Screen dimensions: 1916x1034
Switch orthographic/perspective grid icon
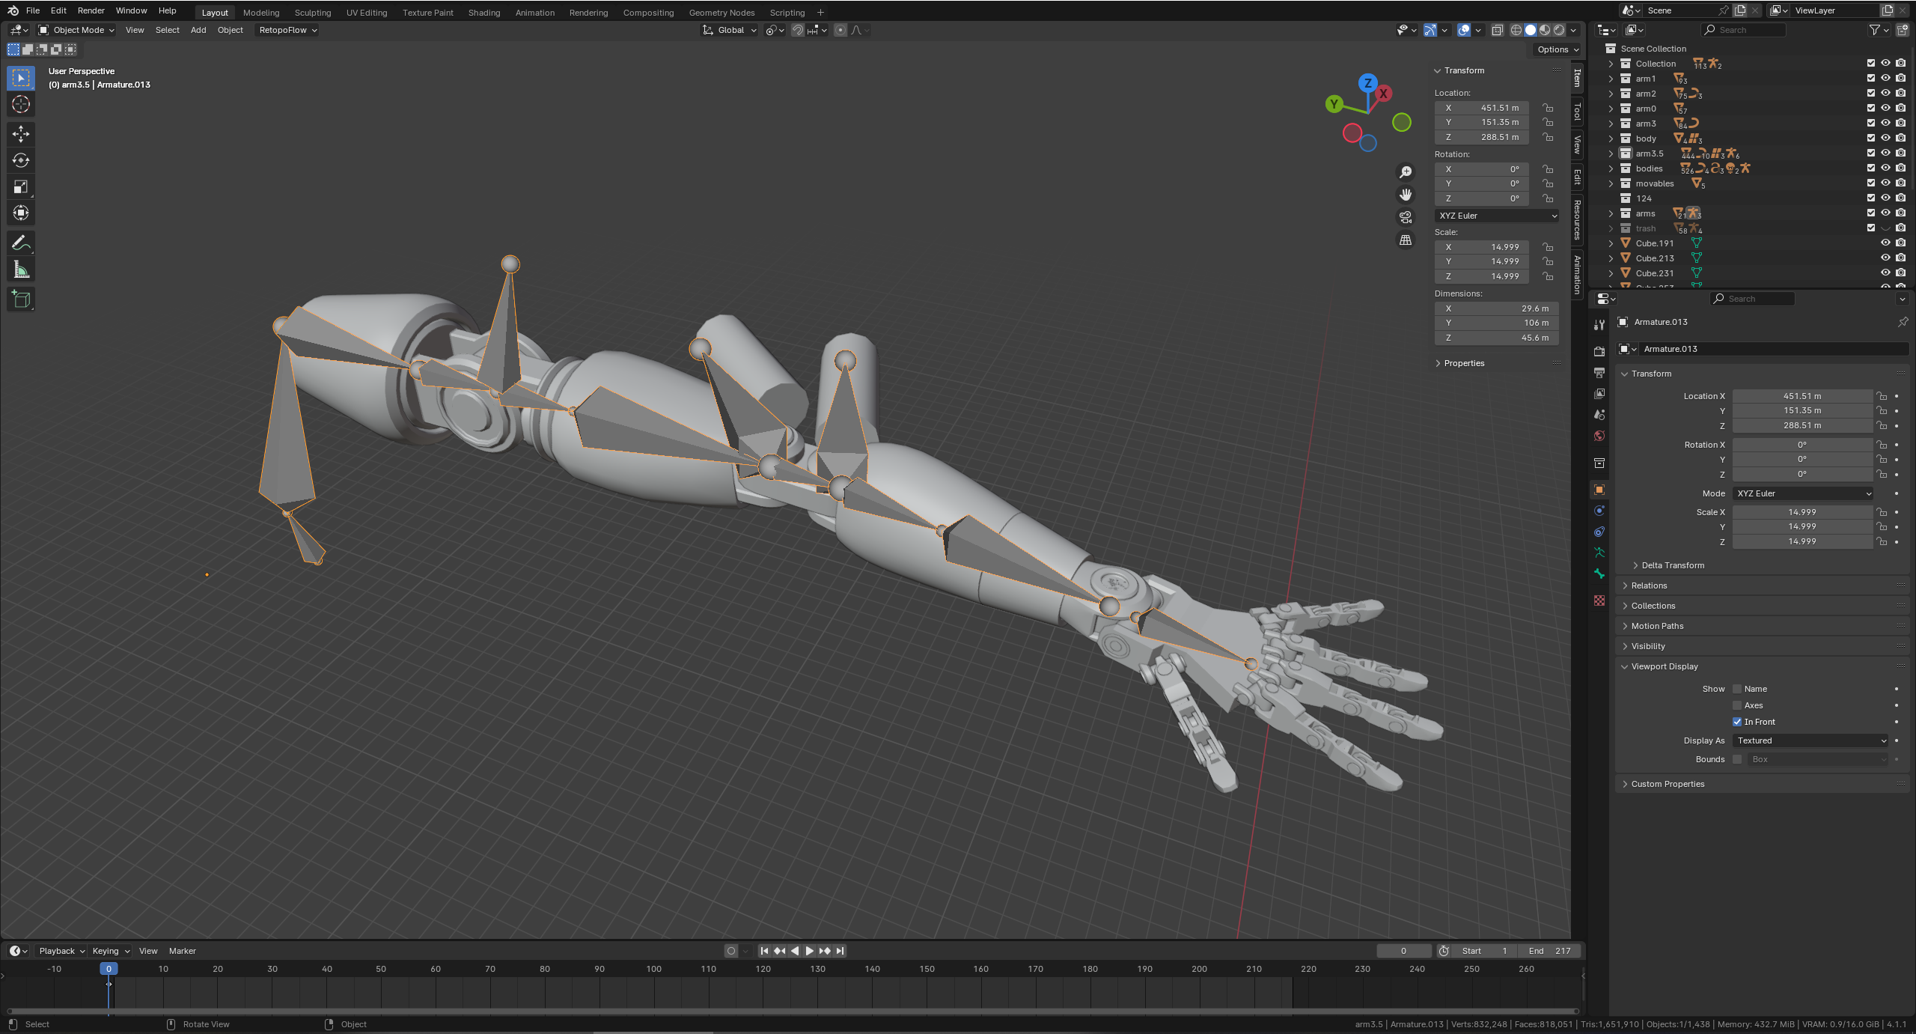click(1406, 240)
